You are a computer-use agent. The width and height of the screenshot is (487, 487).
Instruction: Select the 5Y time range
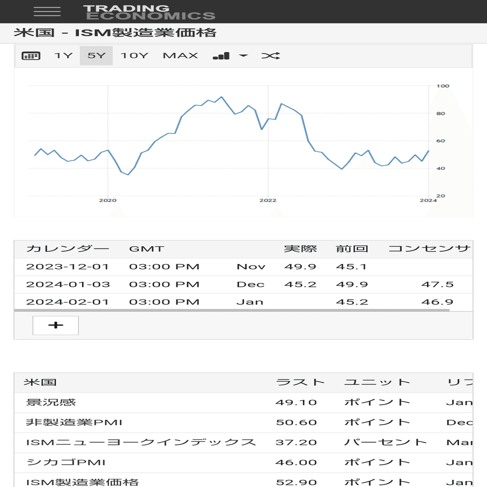tap(96, 55)
